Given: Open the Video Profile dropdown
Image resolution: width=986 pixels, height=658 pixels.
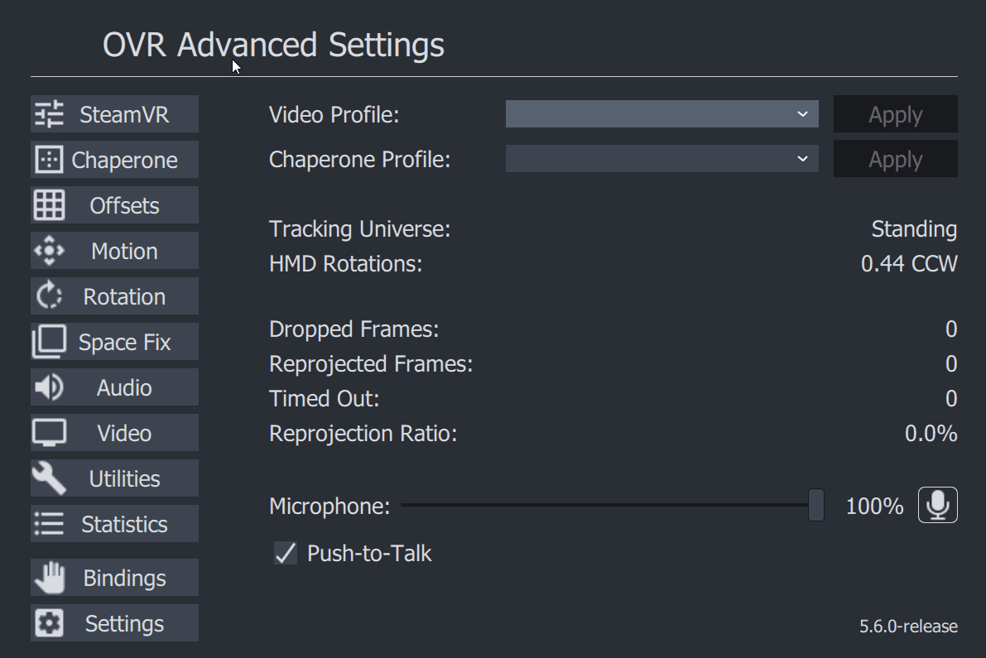Looking at the screenshot, I should click(661, 114).
